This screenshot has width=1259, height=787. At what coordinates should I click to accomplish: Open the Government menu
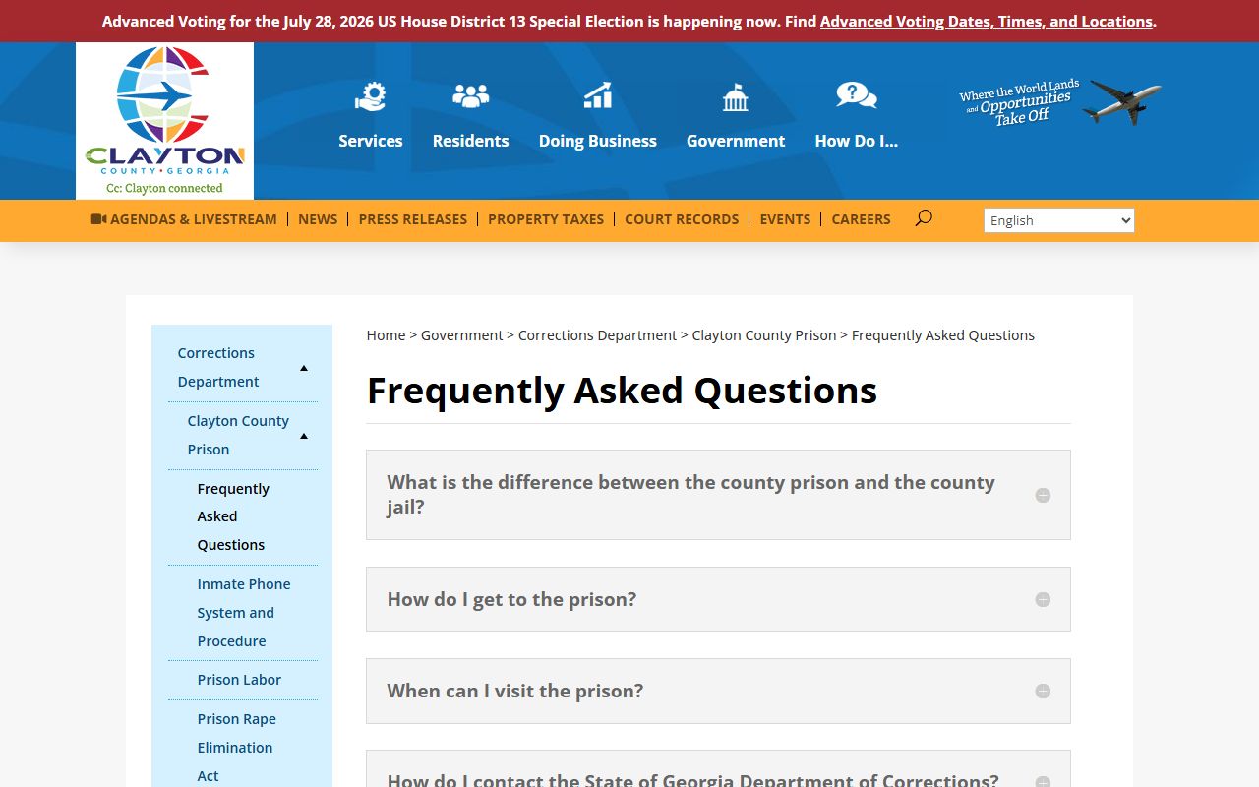coord(736,141)
